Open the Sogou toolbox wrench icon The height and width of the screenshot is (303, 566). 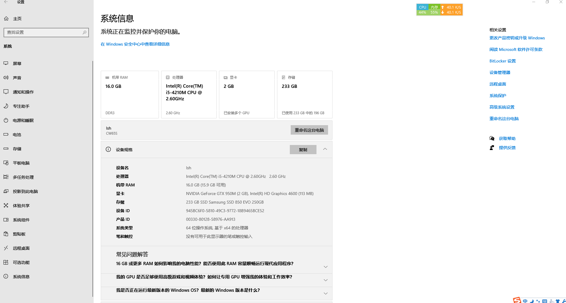tap(565, 301)
